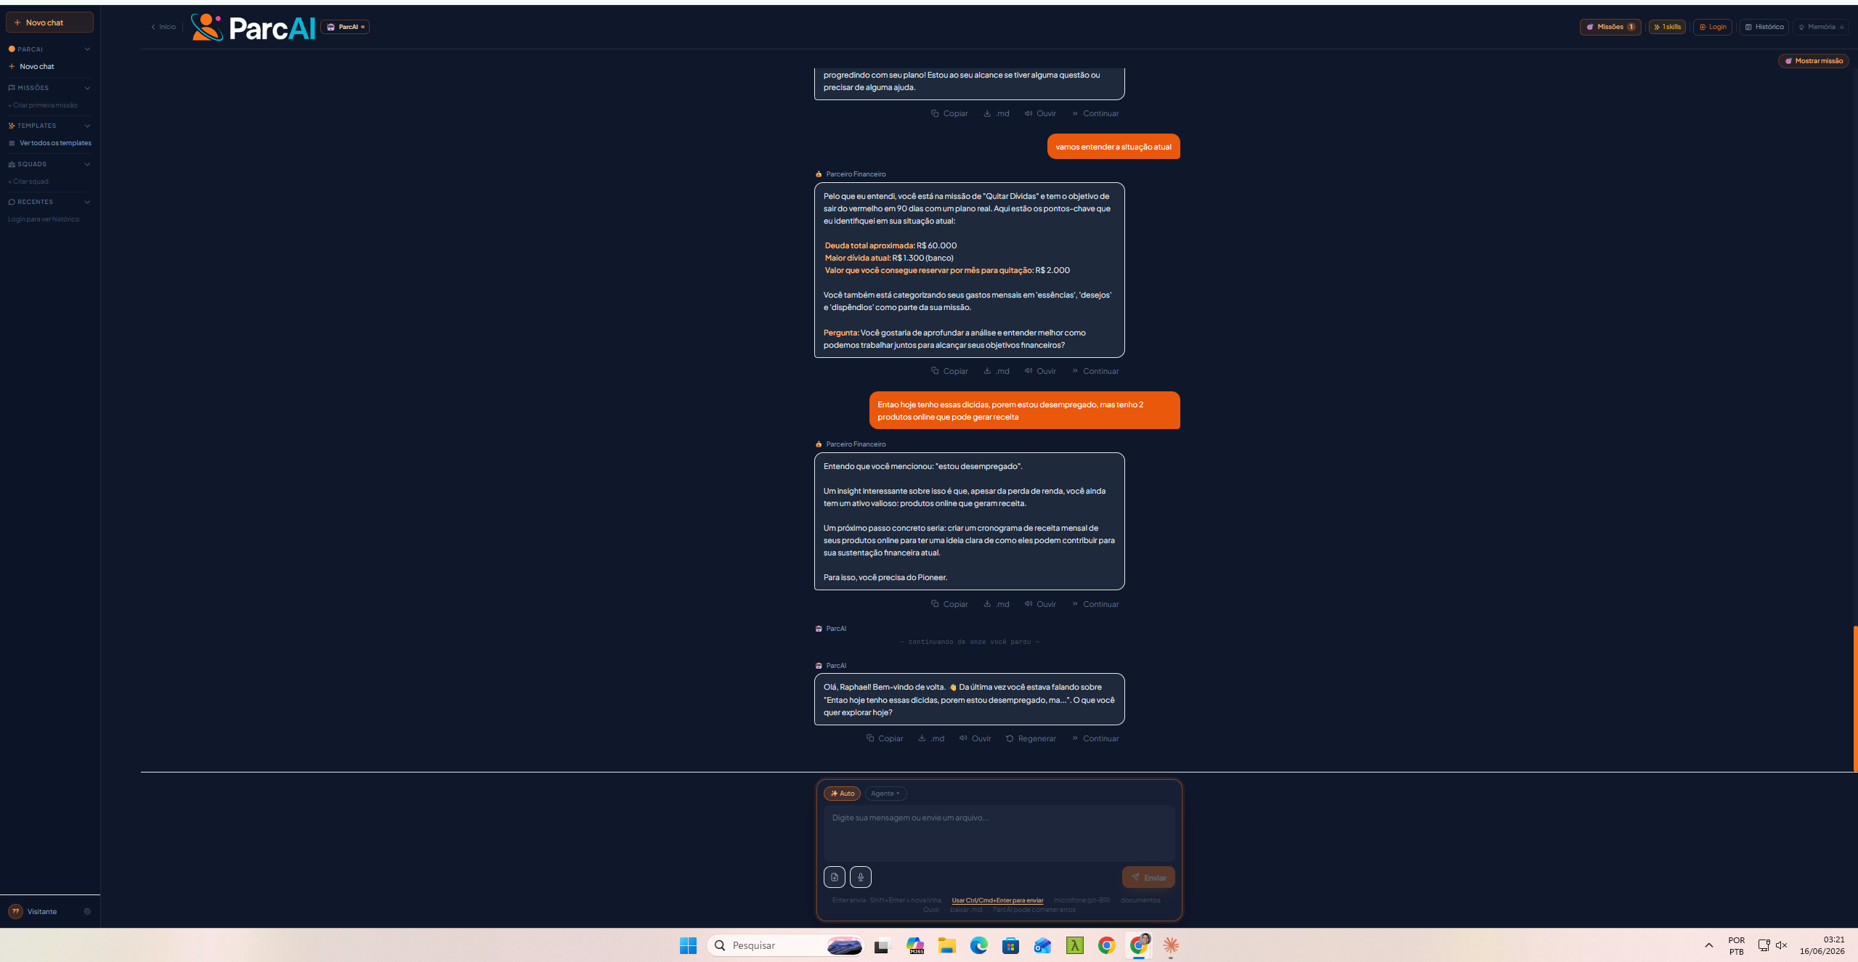Click Login para ver histórico

click(44, 219)
